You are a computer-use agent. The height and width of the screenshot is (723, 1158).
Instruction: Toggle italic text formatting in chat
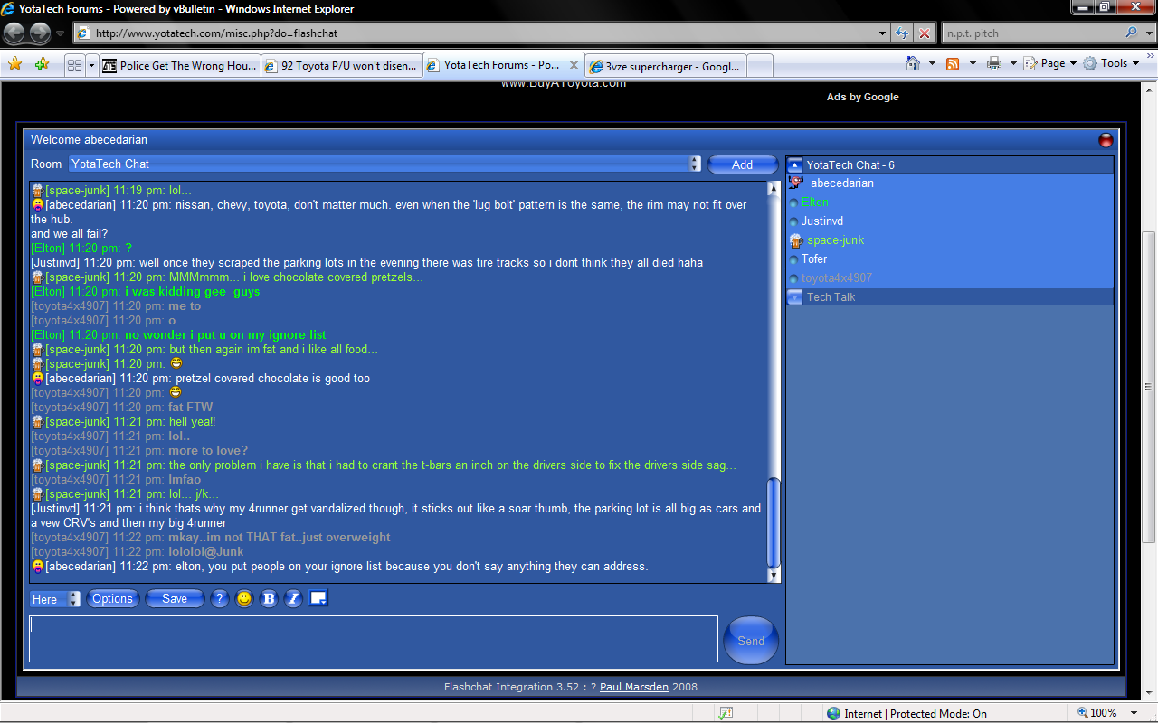point(293,598)
